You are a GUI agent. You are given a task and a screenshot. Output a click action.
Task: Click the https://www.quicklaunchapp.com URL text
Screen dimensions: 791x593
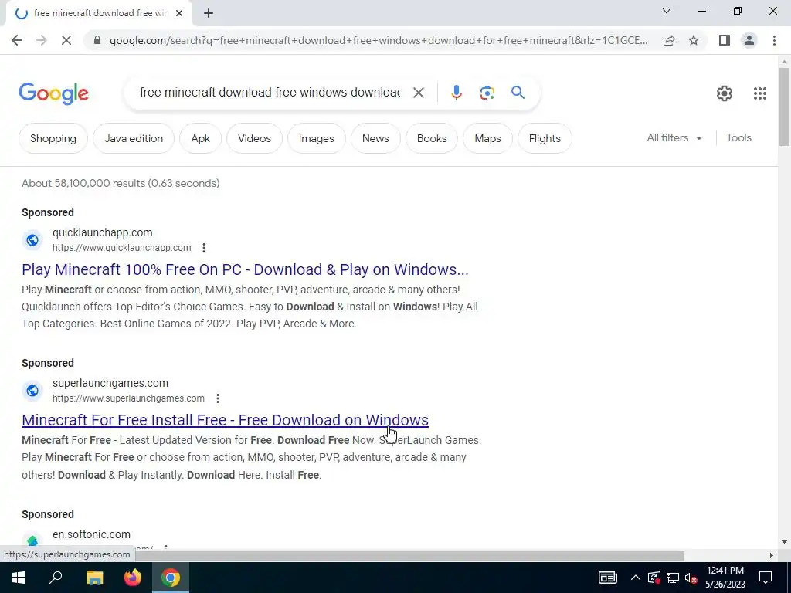click(x=121, y=248)
